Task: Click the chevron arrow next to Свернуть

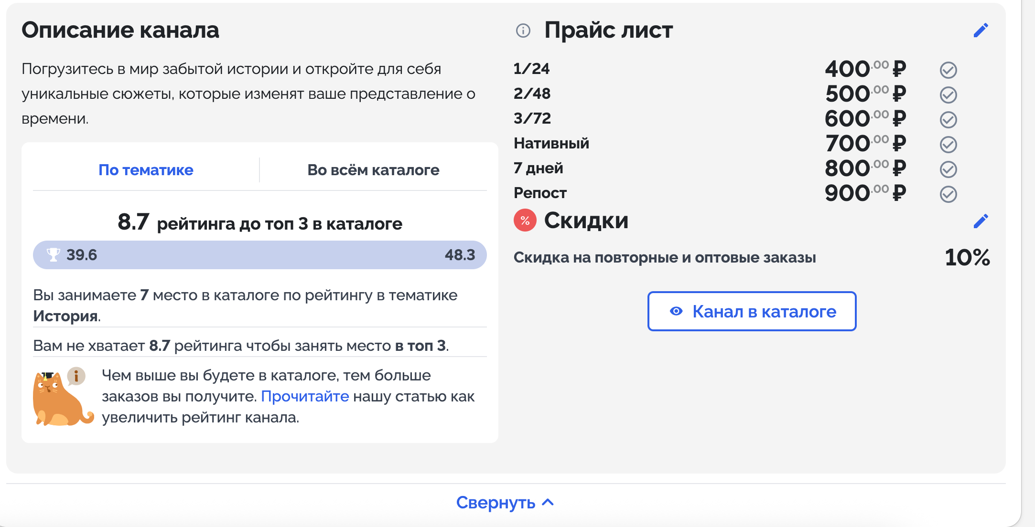Action: 549,502
